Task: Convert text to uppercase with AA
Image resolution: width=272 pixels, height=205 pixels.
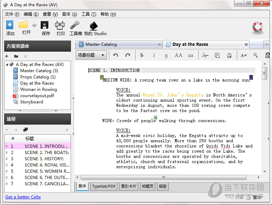Action: tap(178, 55)
